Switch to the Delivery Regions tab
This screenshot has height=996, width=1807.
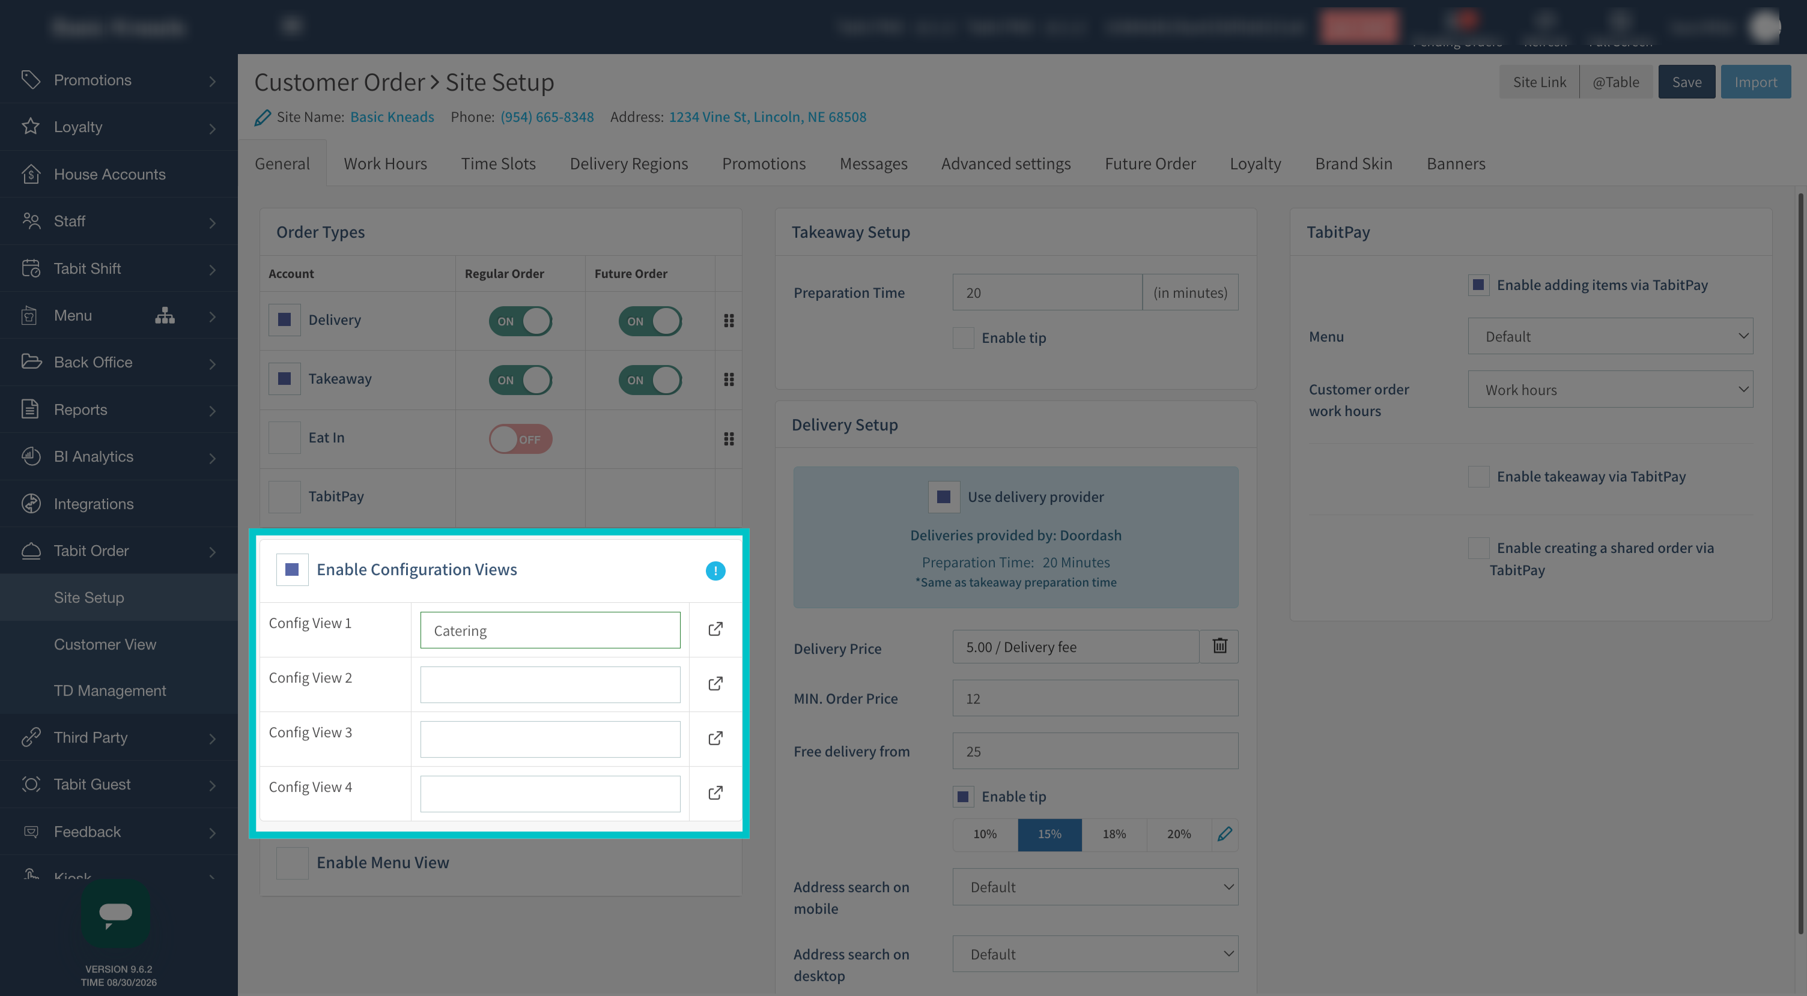(628, 163)
